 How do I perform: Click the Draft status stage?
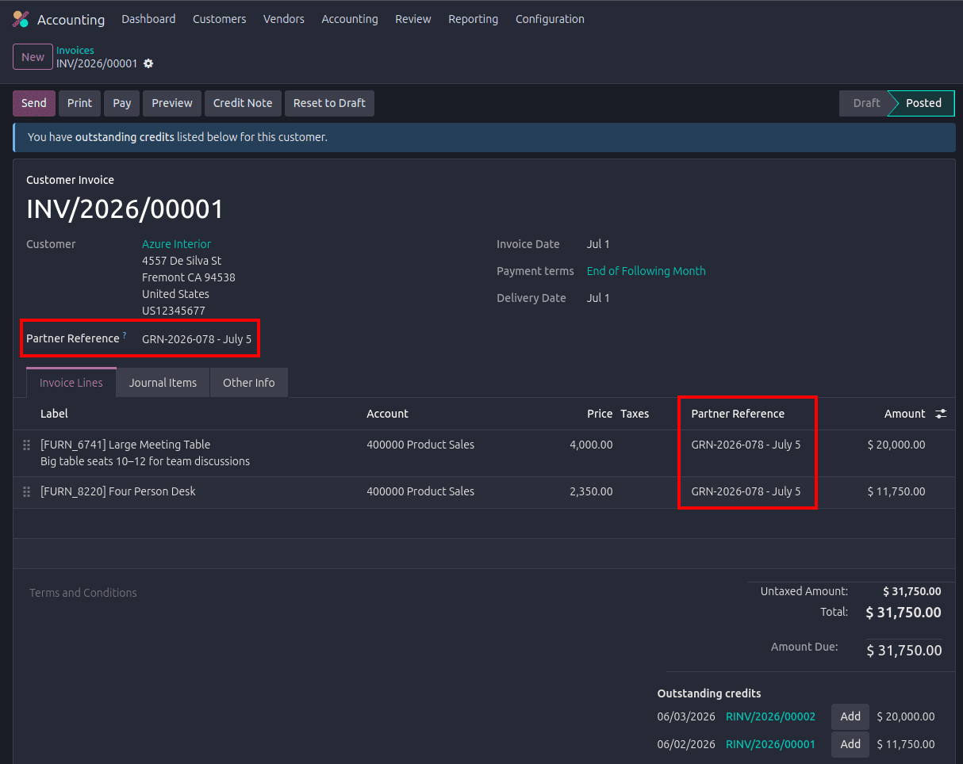point(866,103)
